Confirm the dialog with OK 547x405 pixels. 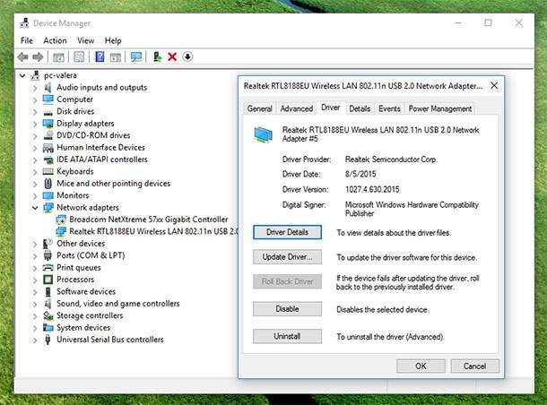[x=421, y=366]
